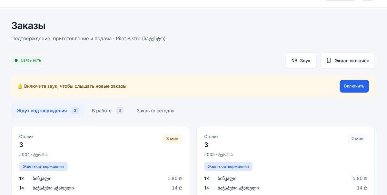Click the Ждёт подтверждения status on order #005
387x195 pixels.
pyautogui.click(x=228, y=167)
